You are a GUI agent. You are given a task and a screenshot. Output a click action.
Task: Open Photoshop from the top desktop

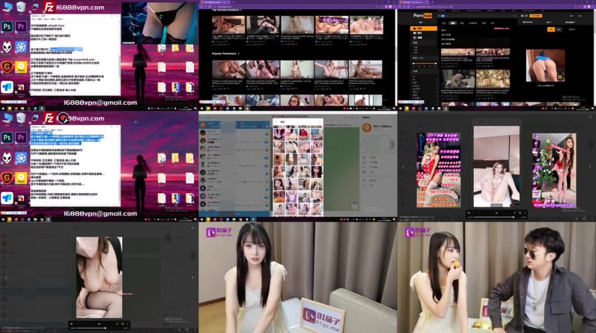7,27
